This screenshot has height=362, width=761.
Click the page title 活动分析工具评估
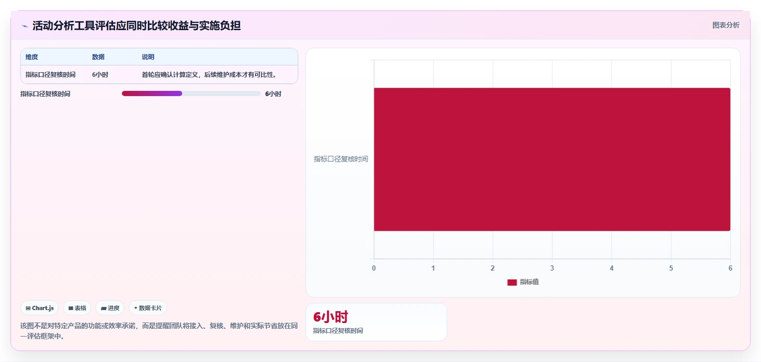(x=136, y=25)
